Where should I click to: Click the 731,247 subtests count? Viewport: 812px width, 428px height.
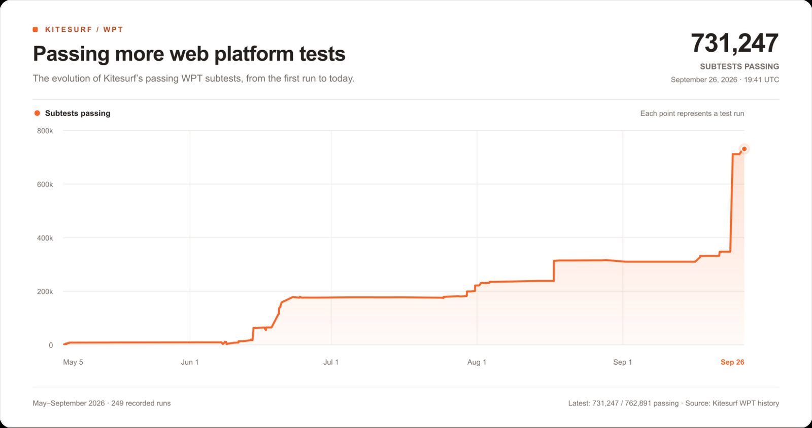pos(734,43)
